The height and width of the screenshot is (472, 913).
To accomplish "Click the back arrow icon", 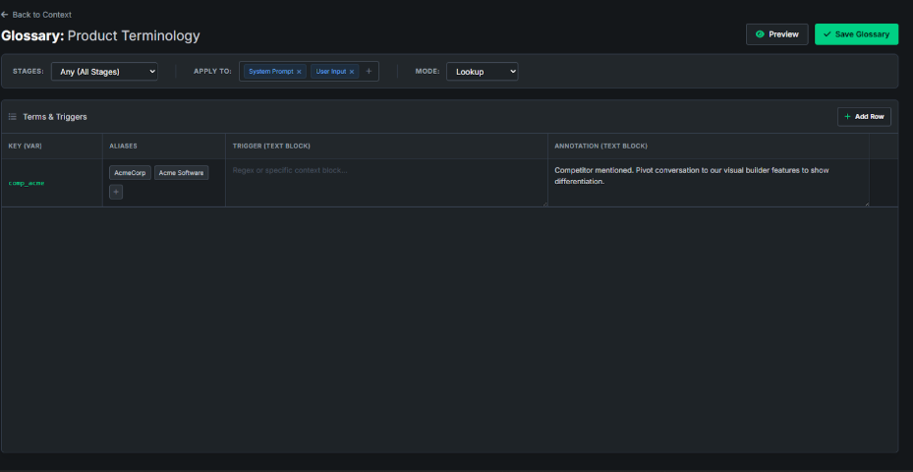I will pyautogui.click(x=5, y=15).
